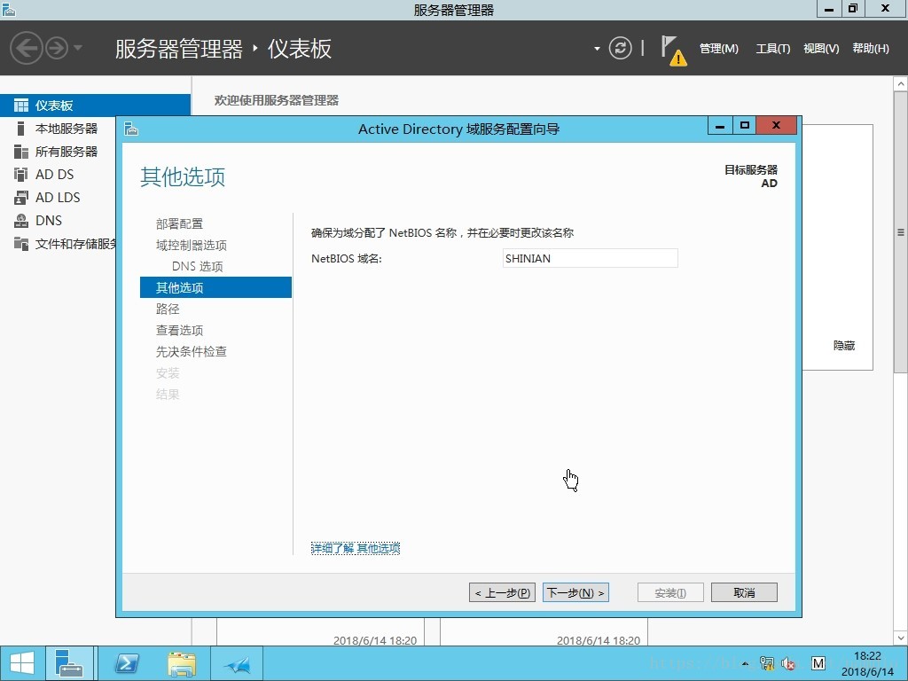Viewport: 908px width, 681px height.
Task: Click dashboard scrollbar up arrow
Action: click(901, 84)
